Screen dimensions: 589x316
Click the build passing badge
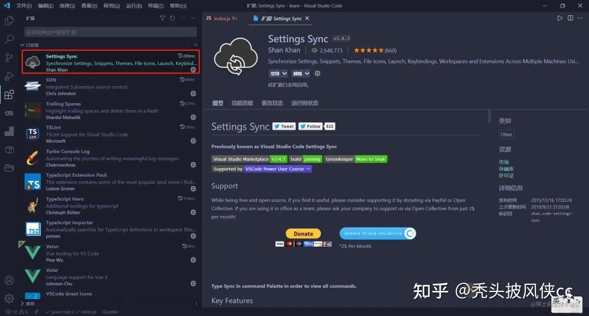point(305,159)
